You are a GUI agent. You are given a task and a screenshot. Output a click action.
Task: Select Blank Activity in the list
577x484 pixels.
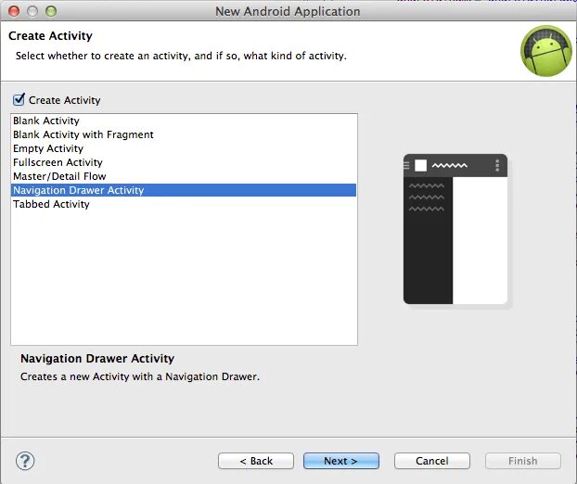coord(184,121)
